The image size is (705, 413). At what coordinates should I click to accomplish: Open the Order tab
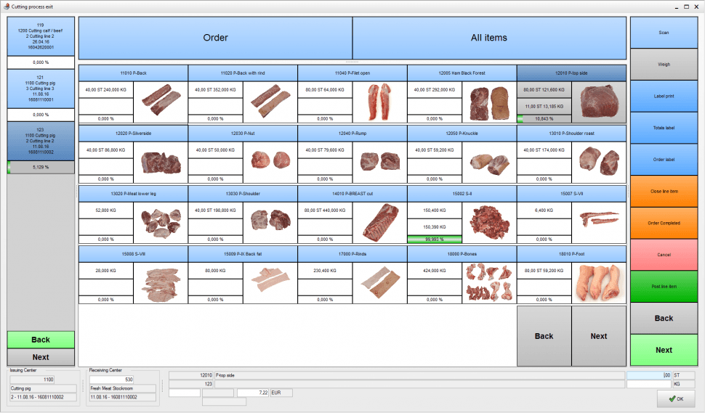coord(215,38)
